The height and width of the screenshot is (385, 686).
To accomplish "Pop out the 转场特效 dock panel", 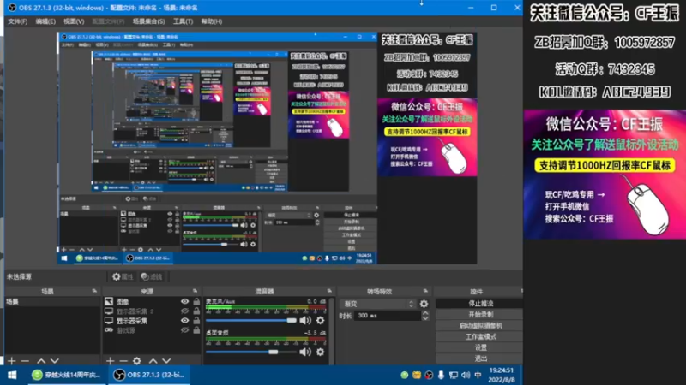I will click(x=425, y=291).
